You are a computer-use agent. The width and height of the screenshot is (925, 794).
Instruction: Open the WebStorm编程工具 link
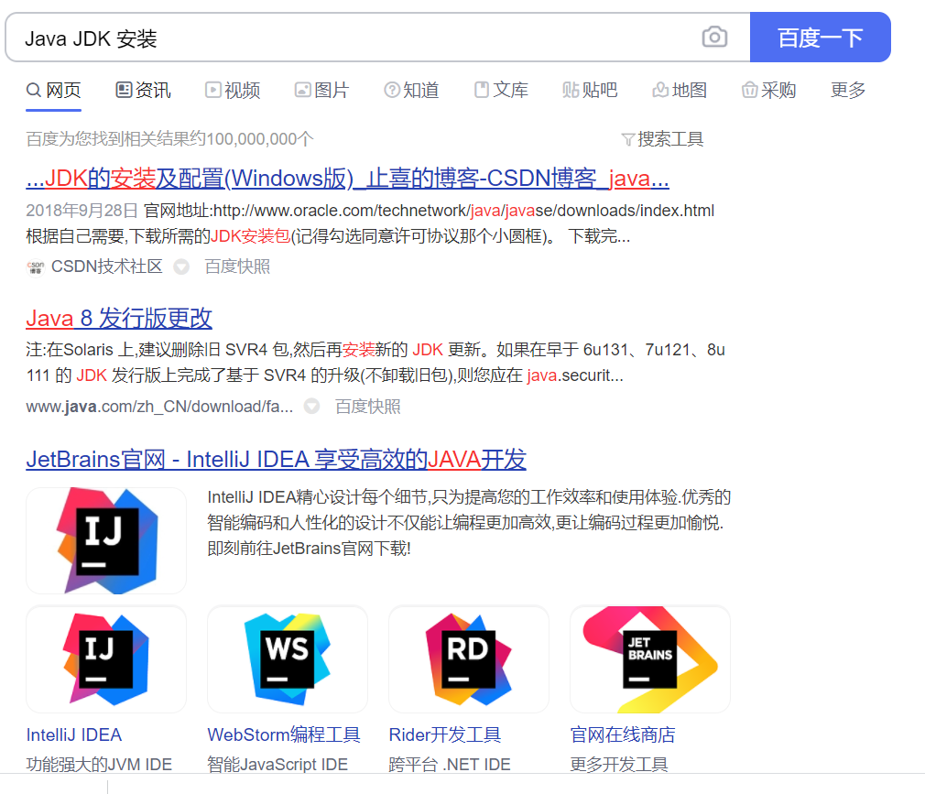[284, 735]
